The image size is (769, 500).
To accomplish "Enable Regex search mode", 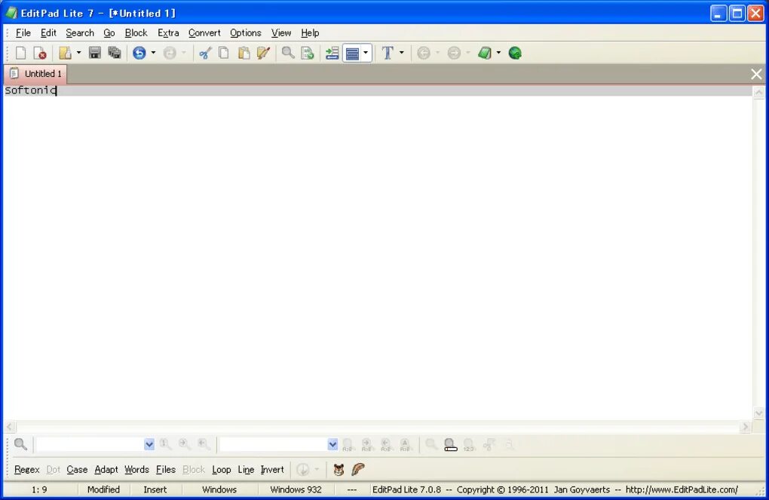I will tap(26, 469).
